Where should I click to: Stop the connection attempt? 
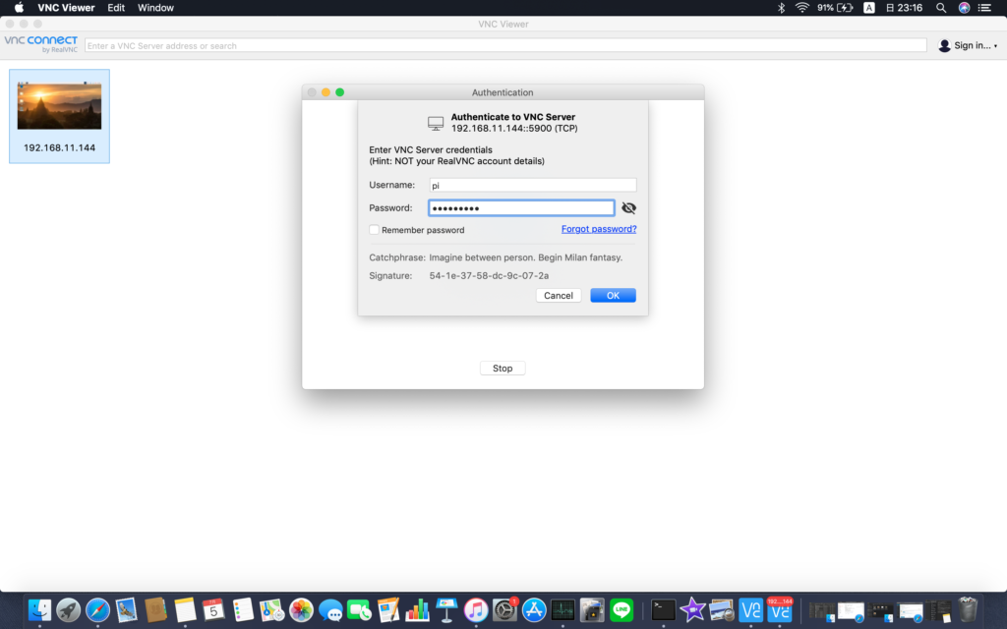tap(503, 368)
